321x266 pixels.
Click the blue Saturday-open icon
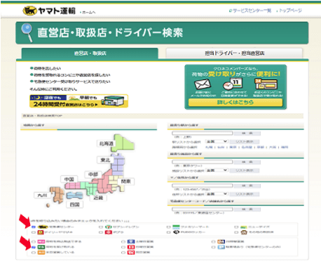click(131, 241)
